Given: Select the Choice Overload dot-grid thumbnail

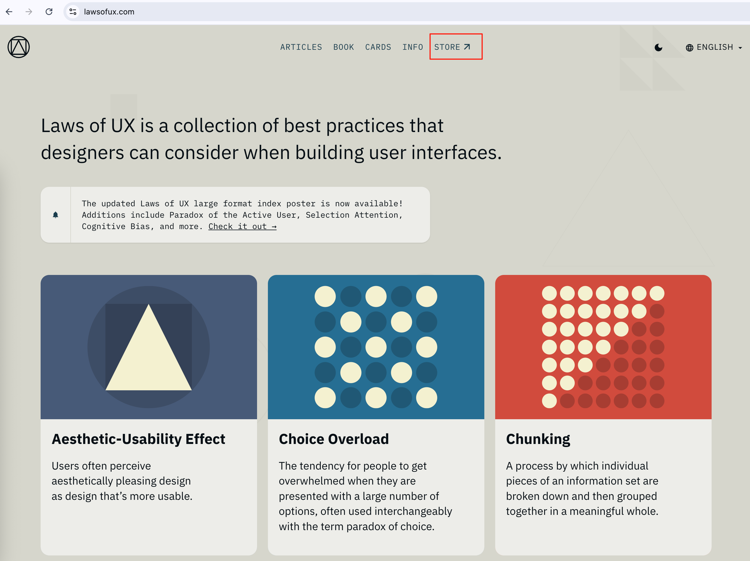Looking at the screenshot, I should point(376,347).
